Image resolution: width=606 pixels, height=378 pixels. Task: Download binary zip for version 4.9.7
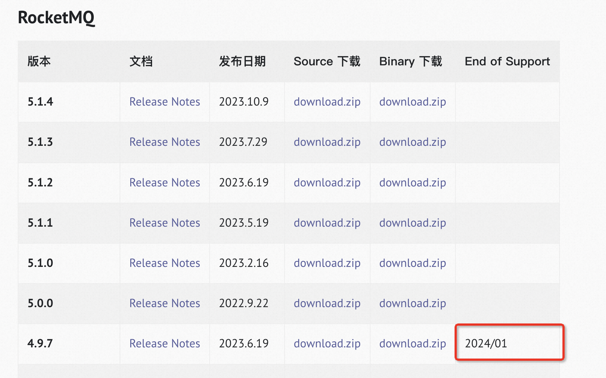pos(413,343)
